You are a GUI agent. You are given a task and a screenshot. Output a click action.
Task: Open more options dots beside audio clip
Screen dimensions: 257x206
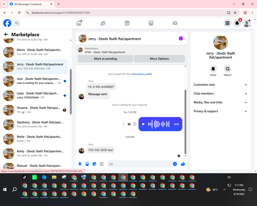pos(123,124)
